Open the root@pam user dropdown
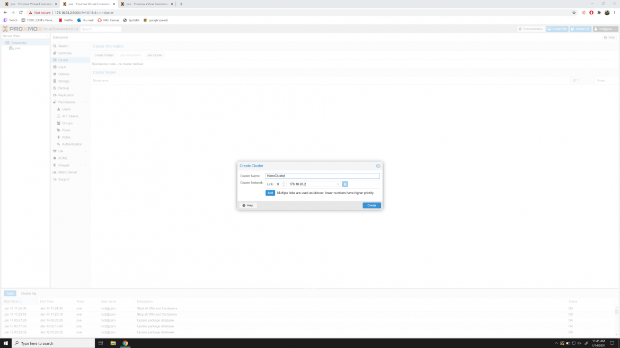The width and height of the screenshot is (620, 348). (605, 29)
